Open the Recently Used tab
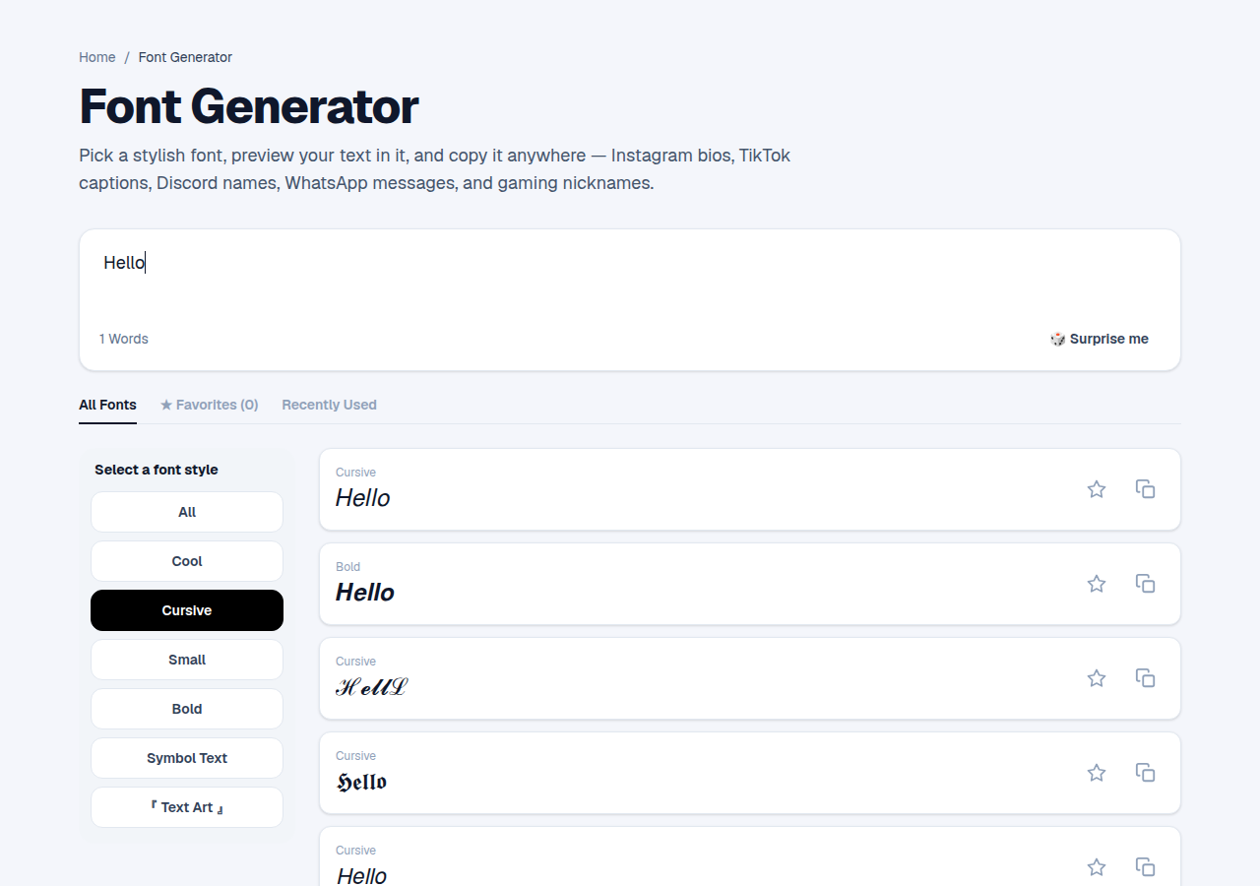This screenshot has height=886, width=1260. (x=329, y=405)
